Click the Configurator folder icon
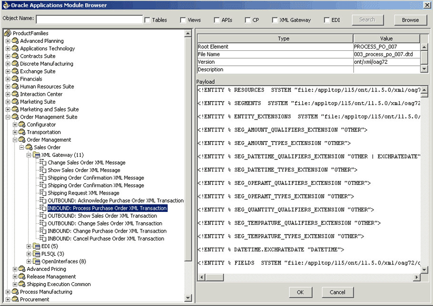Image resolution: width=433 pixels, height=306 pixels. tap(22, 124)
